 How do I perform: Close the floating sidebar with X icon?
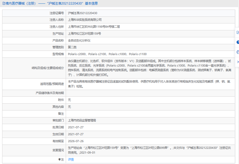[238, 62]
